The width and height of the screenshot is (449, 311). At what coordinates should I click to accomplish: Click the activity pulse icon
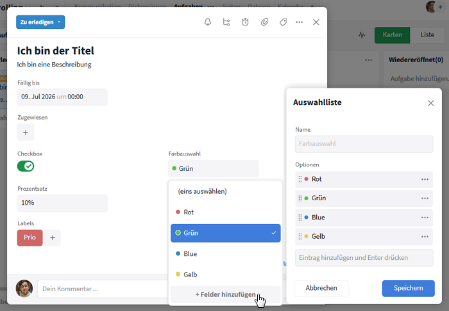coord(362,35)
